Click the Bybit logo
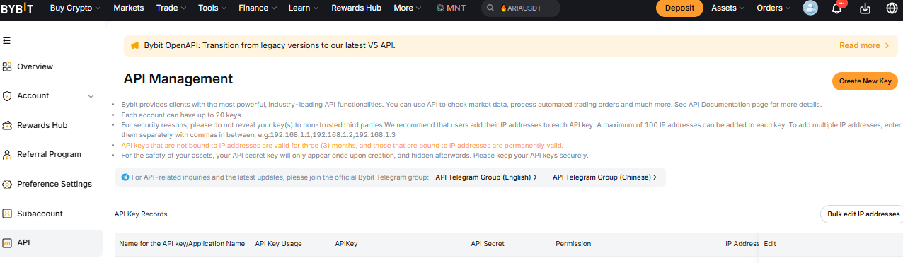The height and width of the screenshot is (263, 903). [17, 8]
